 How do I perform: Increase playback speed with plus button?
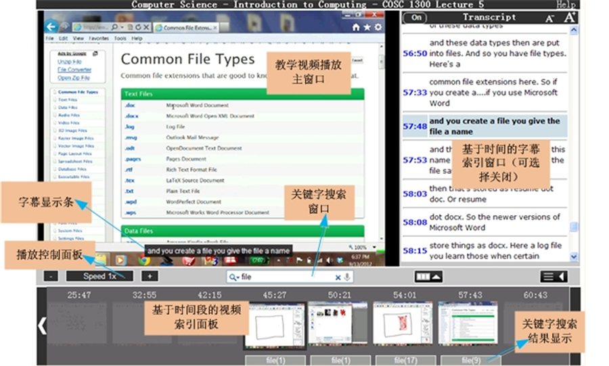(x=150, y=276)
